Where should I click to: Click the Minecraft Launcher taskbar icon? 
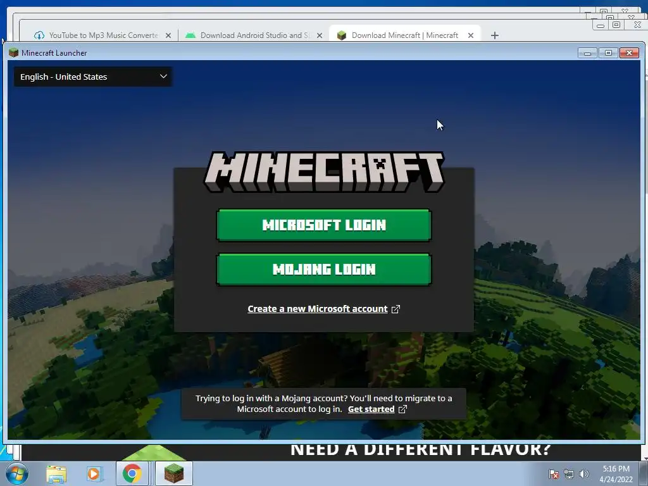(x=174, y=473)
